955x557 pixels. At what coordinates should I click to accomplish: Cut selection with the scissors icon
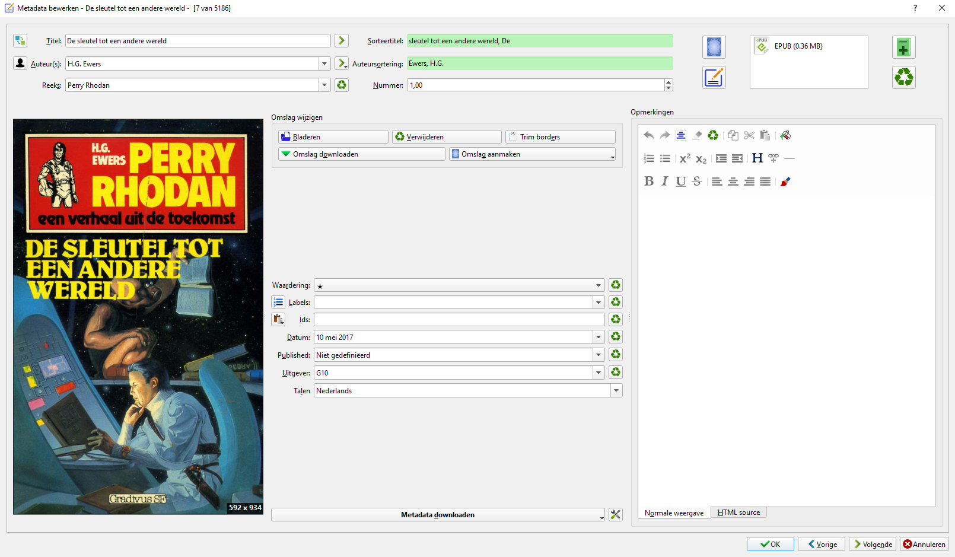pyautogui.click(x=749, y=135)
